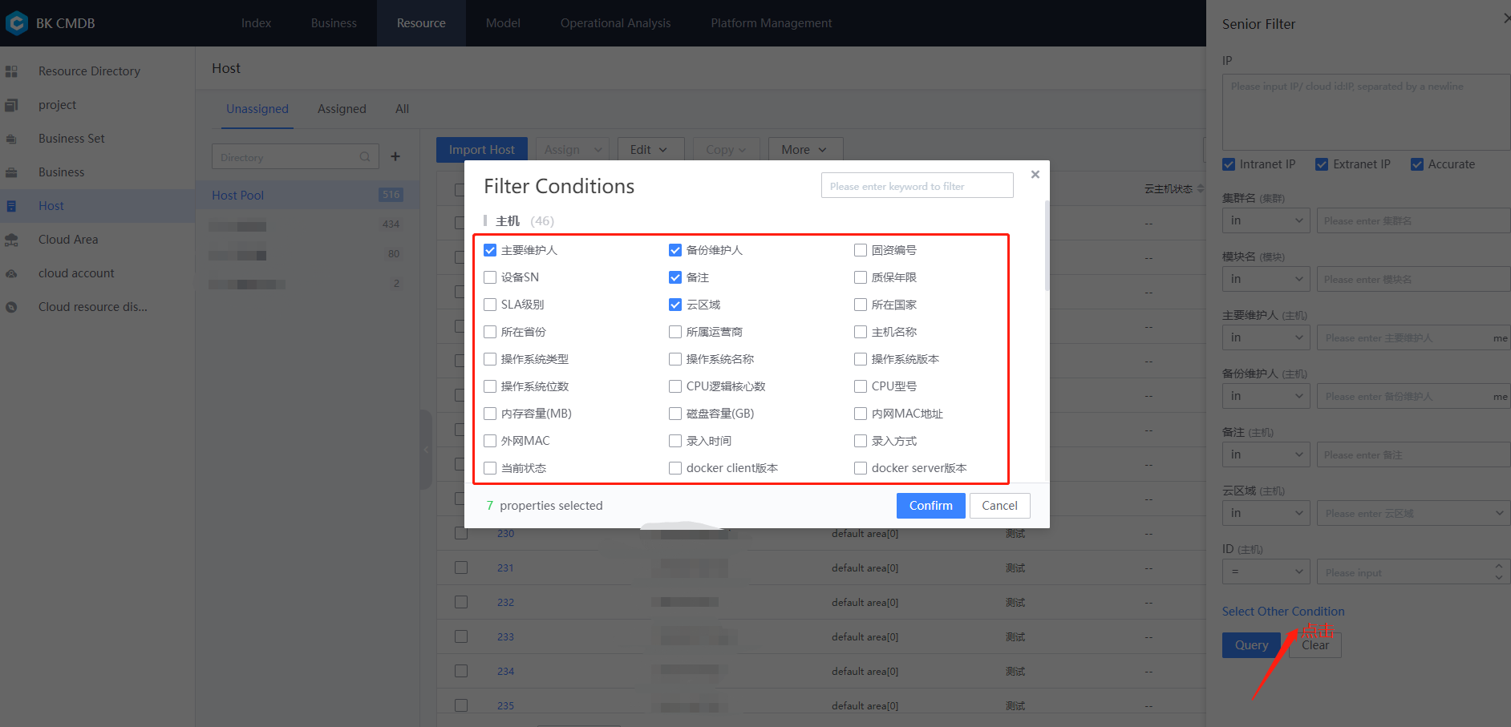Open the 主要维护人 operator dropdown
1511x727 pixels.
pos(1266,337)
